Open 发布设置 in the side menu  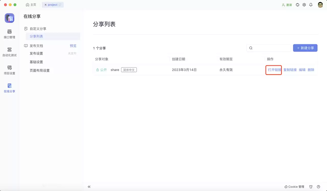coord(36,53)
